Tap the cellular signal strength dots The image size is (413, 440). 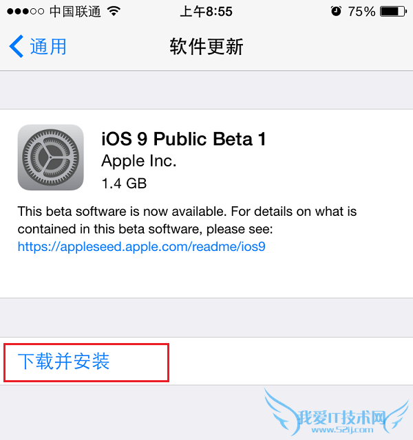[x=25, y=12]
